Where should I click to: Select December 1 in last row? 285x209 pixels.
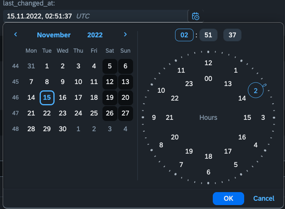coord(79,129)
